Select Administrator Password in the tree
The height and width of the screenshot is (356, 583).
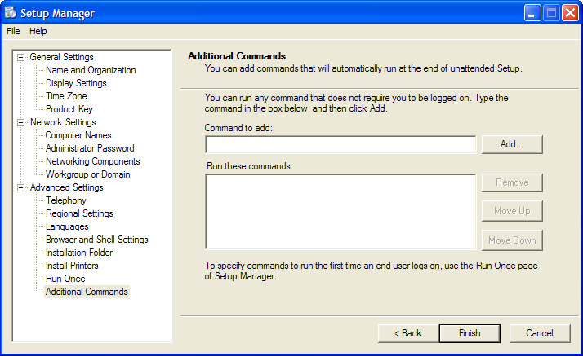click(90, 148)
